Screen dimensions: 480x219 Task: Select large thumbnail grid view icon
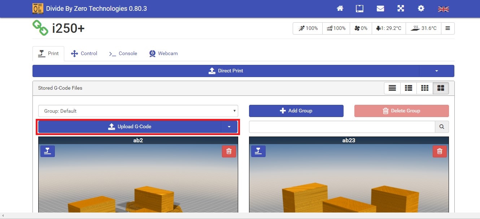tap(441, 88)
